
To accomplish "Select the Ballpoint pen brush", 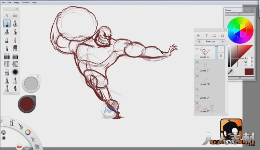I will coord(7,40).
